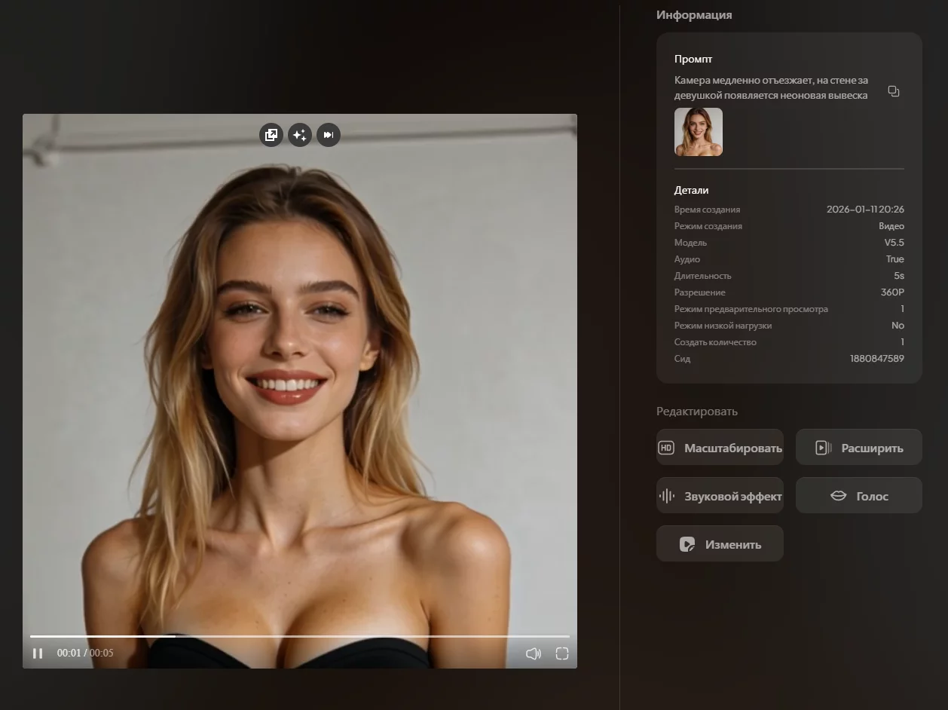Click the sparkles enhance icon above the video
This screenshot has width=948, height=710.
pos(300,135)
